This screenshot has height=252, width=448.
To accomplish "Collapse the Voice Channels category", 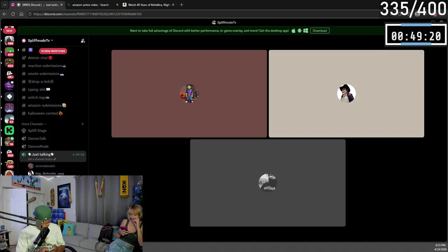I will click(x=34, y=124).
